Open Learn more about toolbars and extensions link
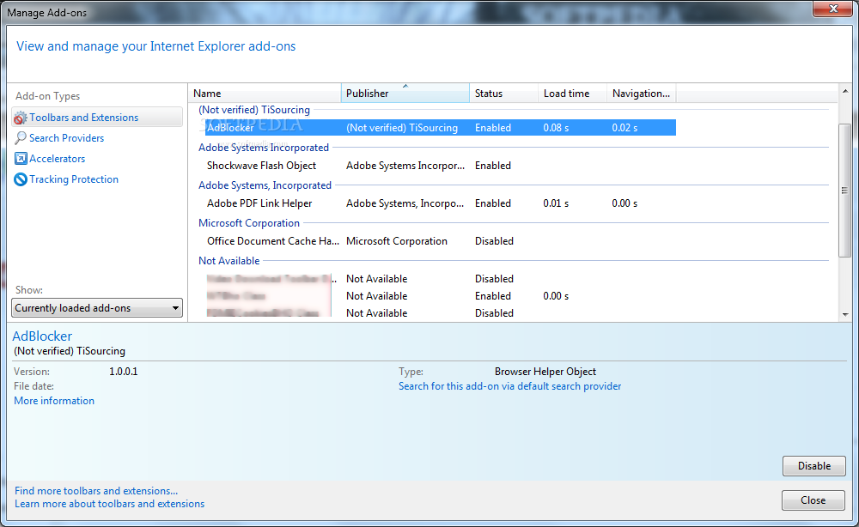Viewport: 859px width, 527px height. pyautogui.click(x=110, y=504)
